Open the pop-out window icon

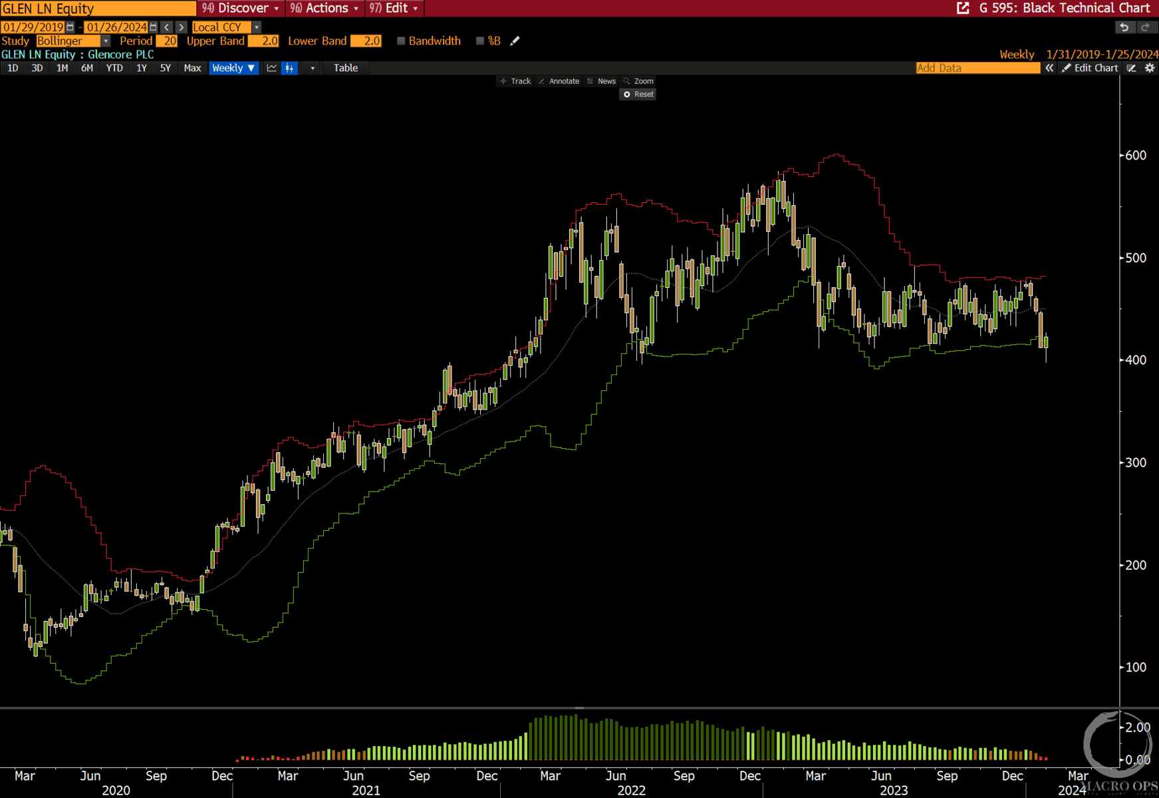click(963, 8)
